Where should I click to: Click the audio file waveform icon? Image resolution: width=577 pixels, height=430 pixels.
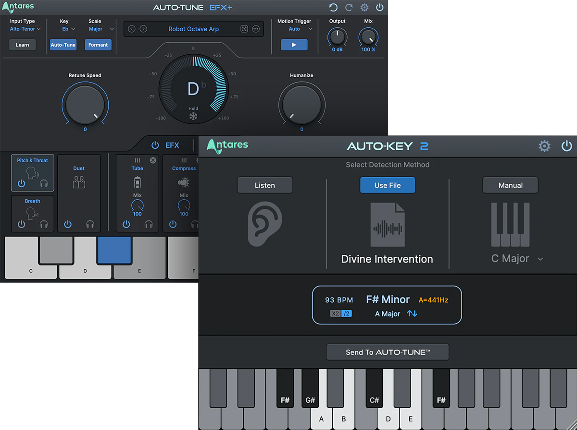[x=388, y=225]
